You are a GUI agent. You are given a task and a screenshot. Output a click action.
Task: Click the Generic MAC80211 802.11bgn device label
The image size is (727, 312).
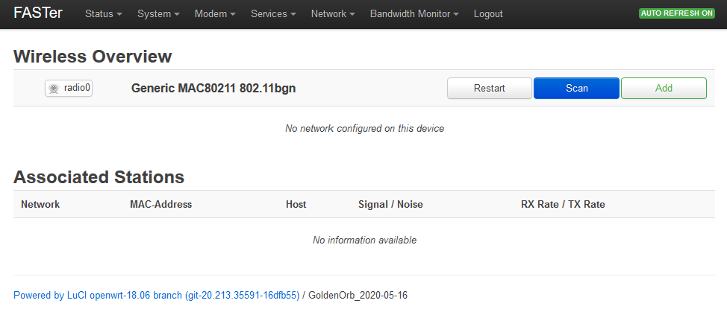[213, 88]
